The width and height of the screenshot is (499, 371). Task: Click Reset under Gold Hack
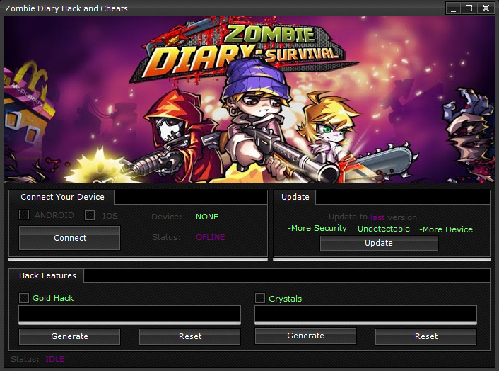190,336
